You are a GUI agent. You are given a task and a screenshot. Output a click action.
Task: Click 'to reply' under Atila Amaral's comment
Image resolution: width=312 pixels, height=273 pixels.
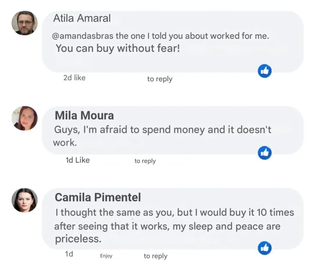point(160,79)
